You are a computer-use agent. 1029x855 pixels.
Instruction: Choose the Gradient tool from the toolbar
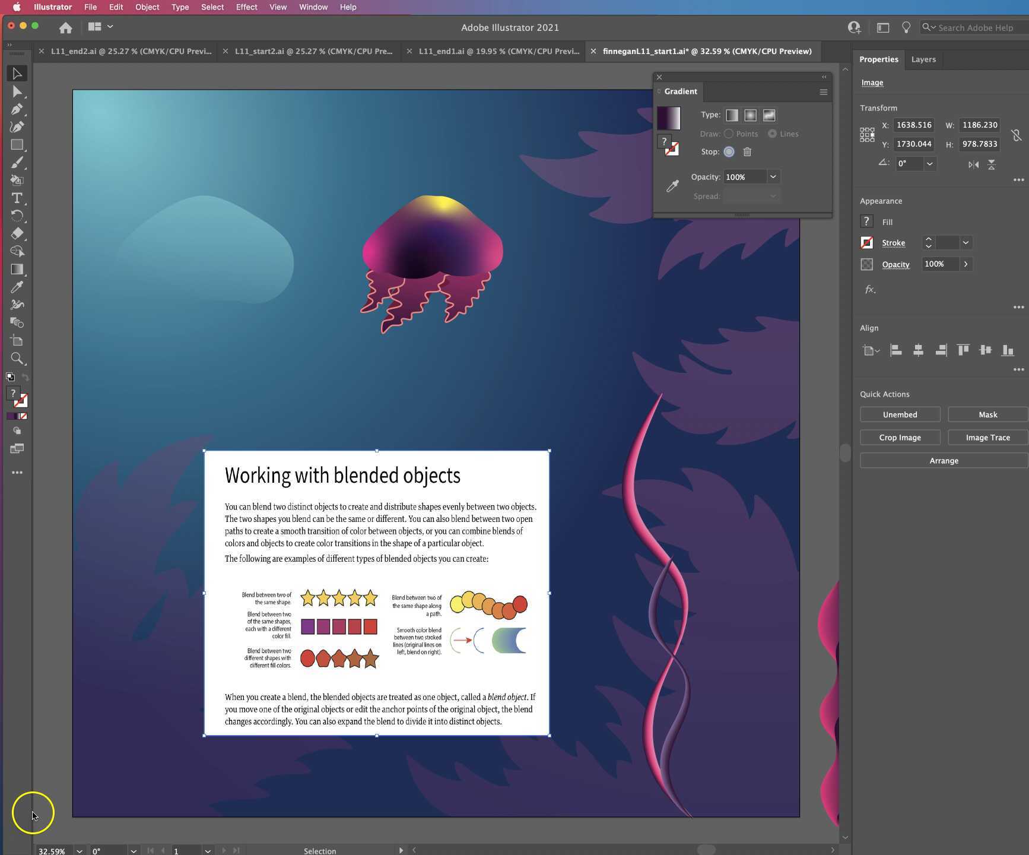pos(17,269)
